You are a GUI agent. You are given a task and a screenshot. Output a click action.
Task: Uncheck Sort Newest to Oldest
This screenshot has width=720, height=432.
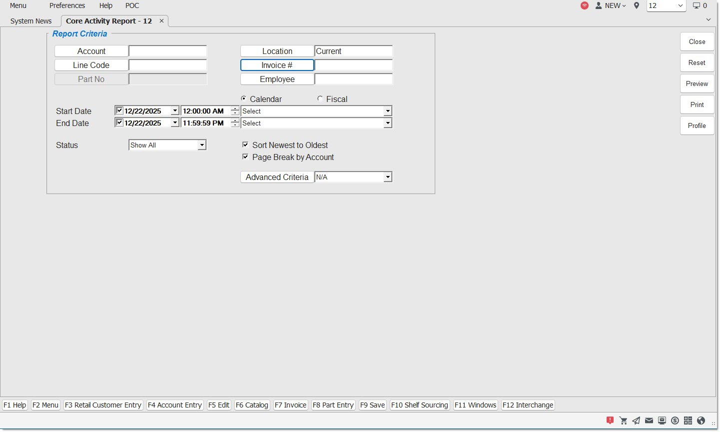(245, 145)
